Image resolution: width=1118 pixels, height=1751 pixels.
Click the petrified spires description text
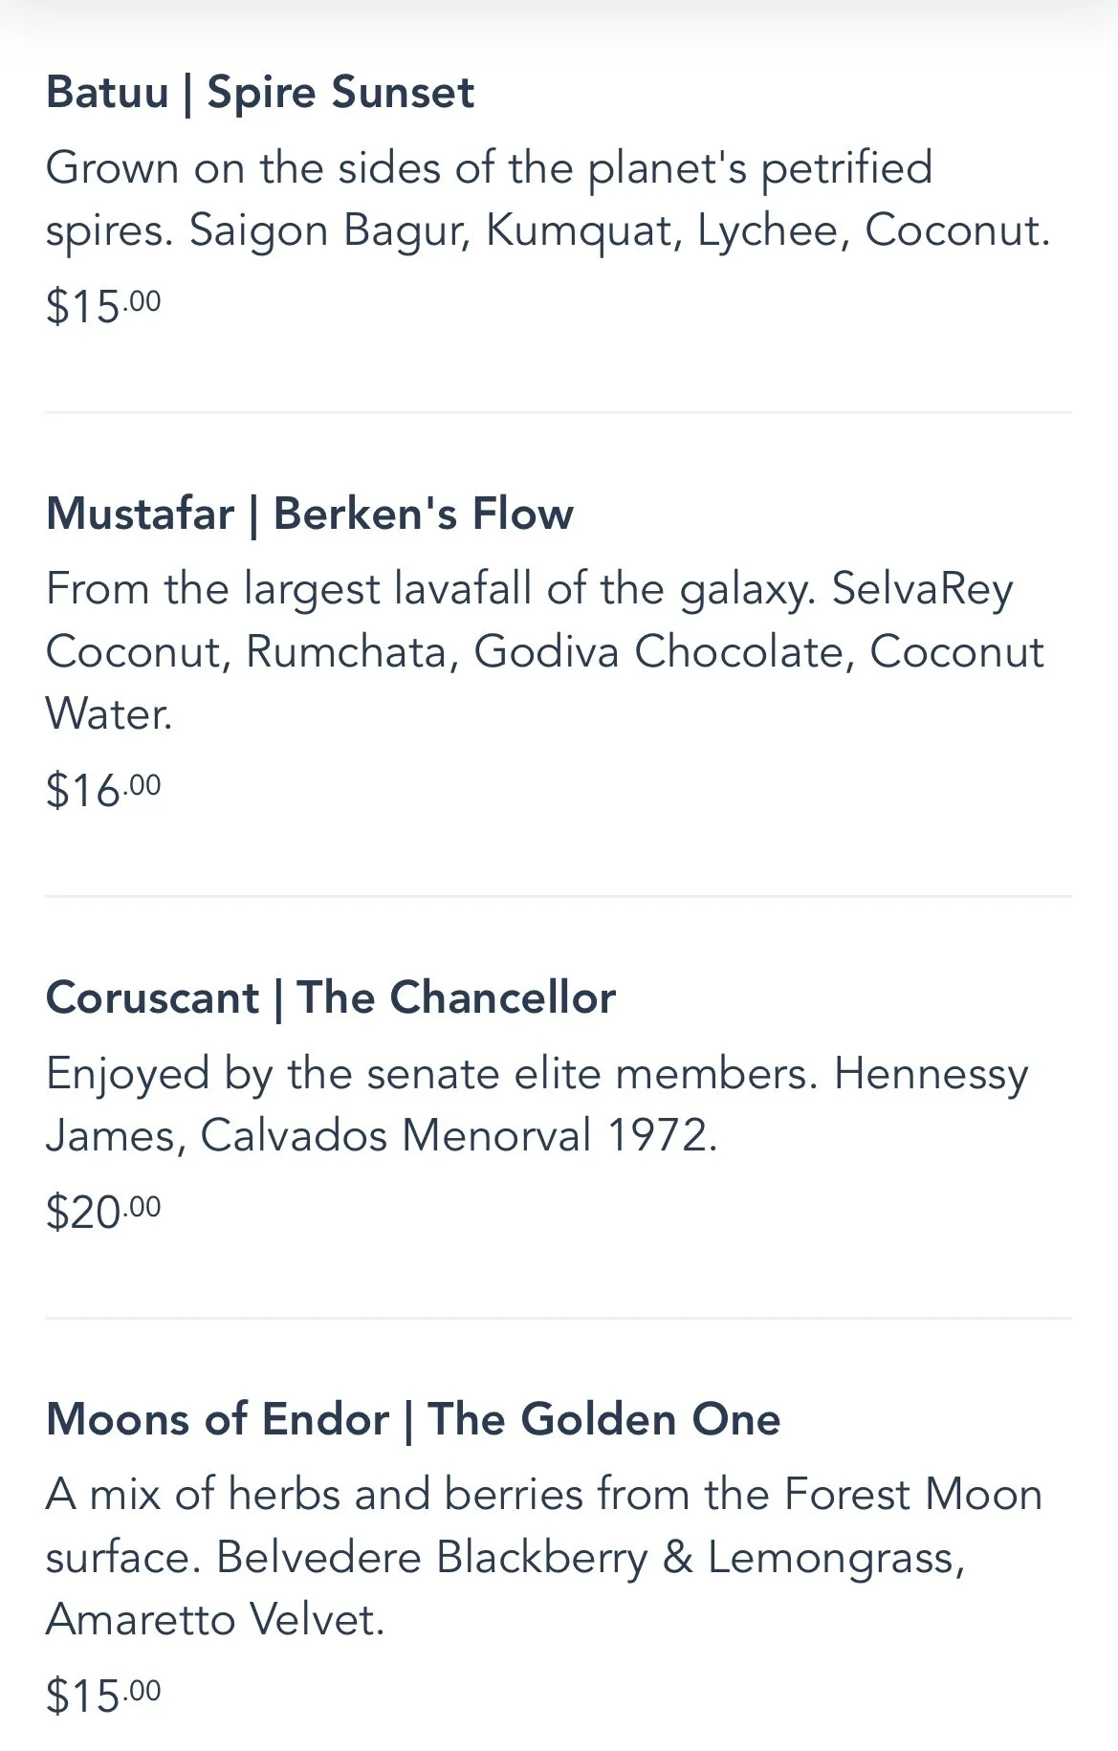click(488, 168)
